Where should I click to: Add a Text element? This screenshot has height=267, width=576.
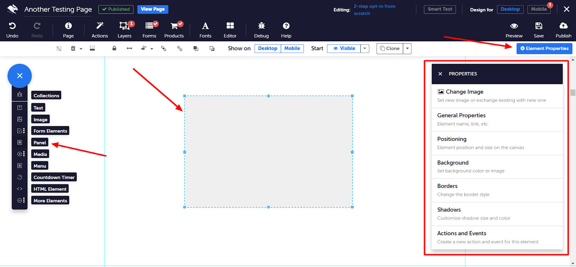38,108
